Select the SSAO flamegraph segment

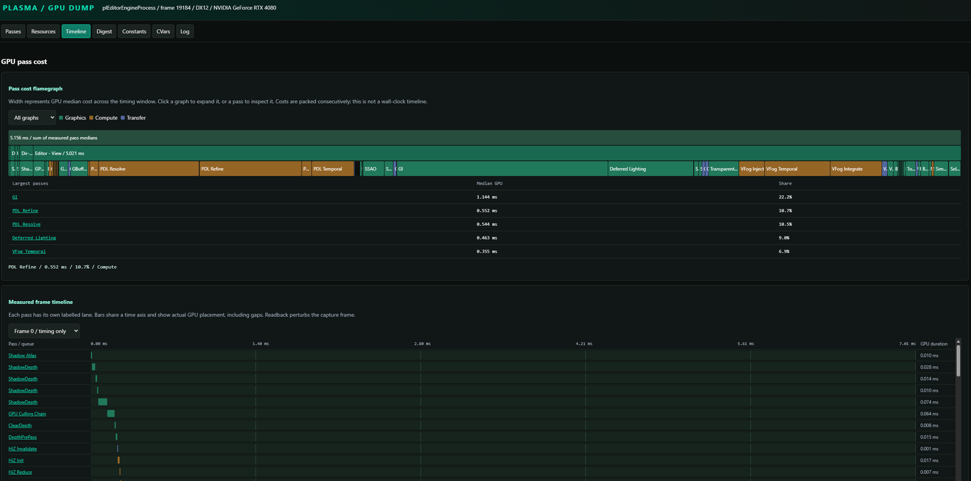tap(373, 169)
